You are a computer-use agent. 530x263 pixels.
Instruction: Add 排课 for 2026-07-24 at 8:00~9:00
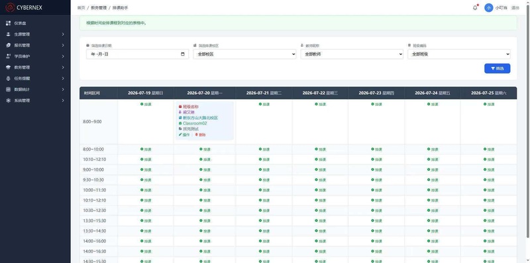(433, 104)
